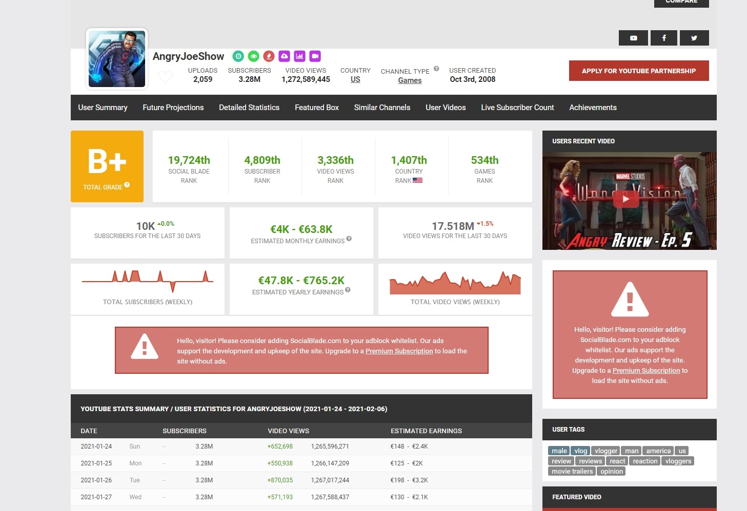The height and width of the screenshot is (511, 747).
Task: Click the 2021-01-24 date row
Action: tap(301, 446)
